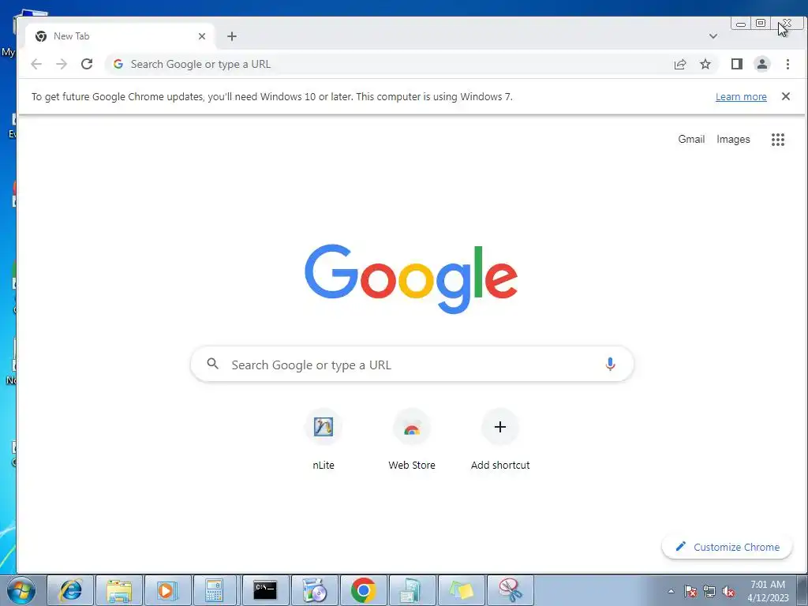Launch Internet Explorer from the taskbar

pyautogui.click(x=70, y=590)
